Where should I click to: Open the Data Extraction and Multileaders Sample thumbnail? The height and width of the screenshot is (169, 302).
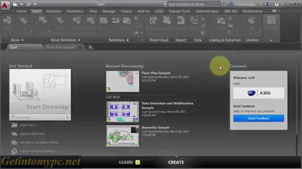tap(122, 112)
